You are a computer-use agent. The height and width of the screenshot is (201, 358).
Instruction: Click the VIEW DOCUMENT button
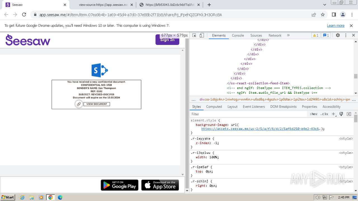(x=97, y=104)
